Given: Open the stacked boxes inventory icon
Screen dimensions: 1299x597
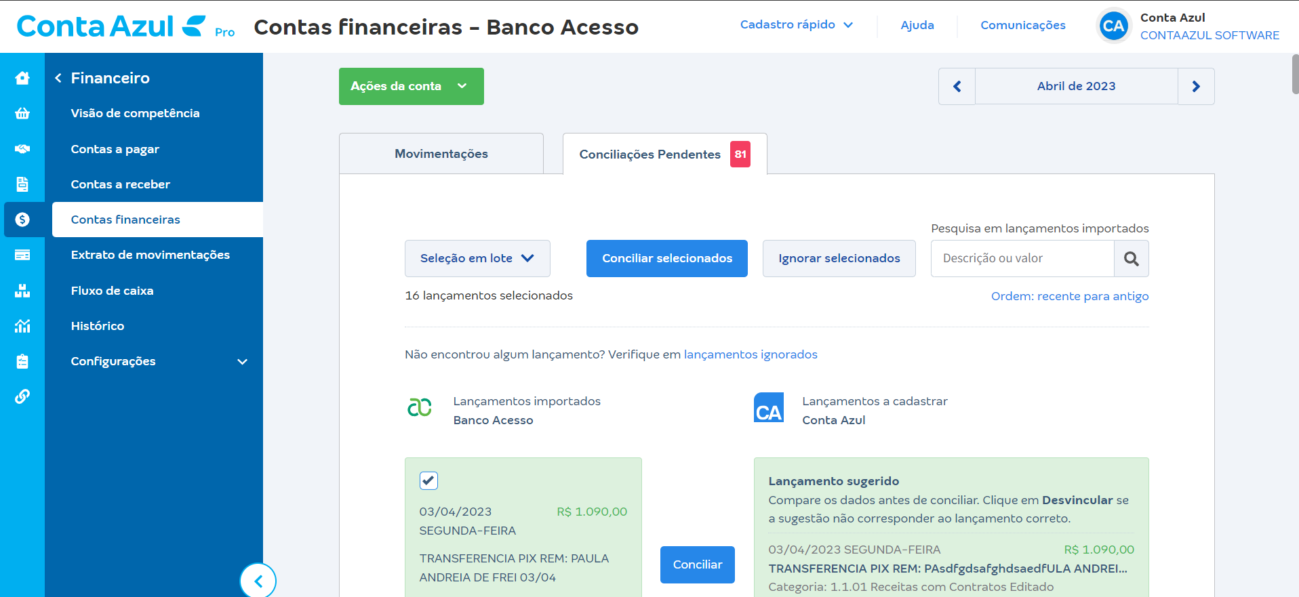Looking at the screenshot, I should [22, 290].
